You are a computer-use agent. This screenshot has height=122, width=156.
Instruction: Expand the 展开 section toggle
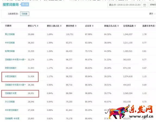[152, 14]
